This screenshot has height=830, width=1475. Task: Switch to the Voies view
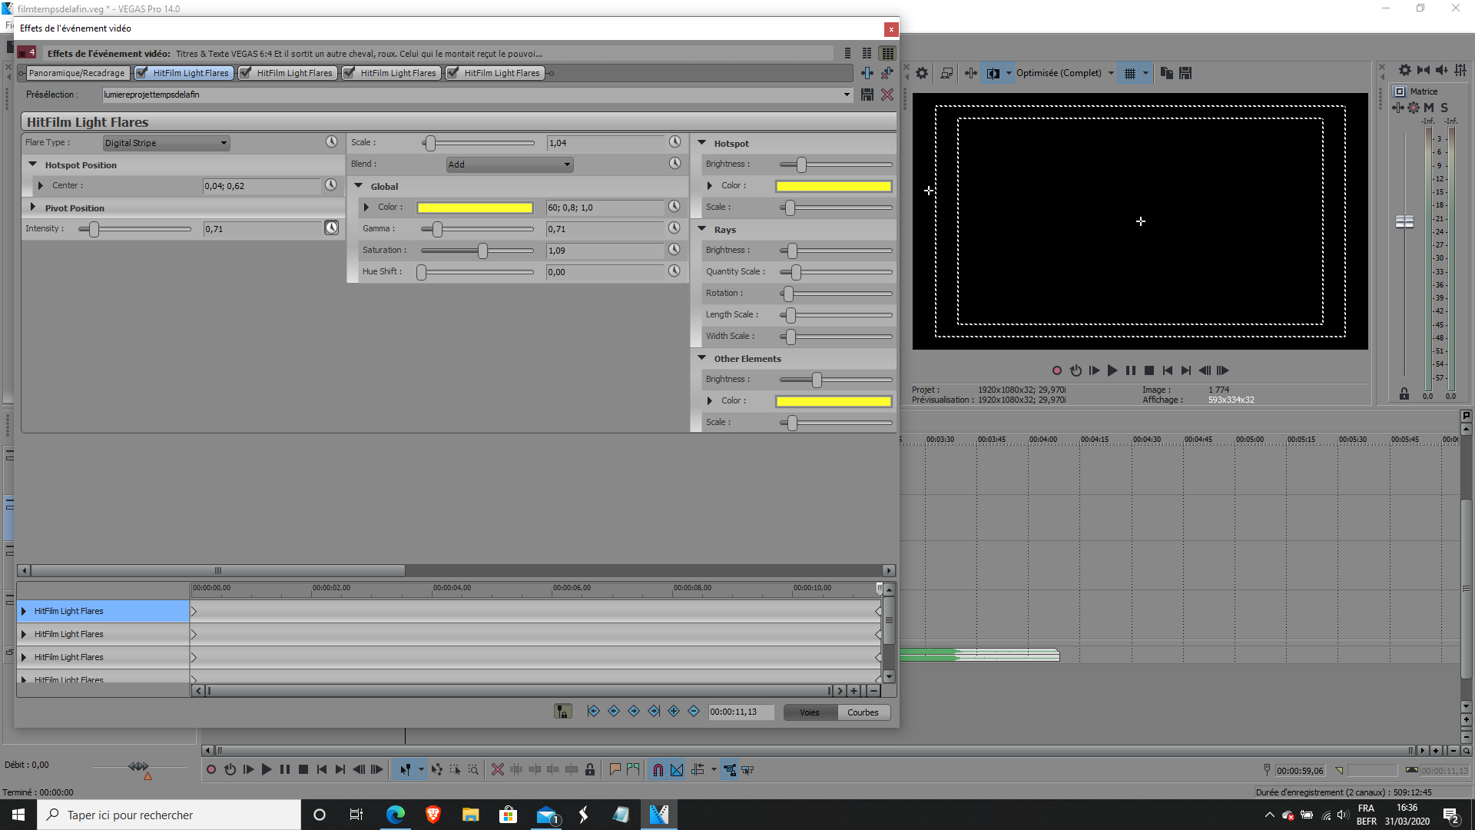(810, 712)
